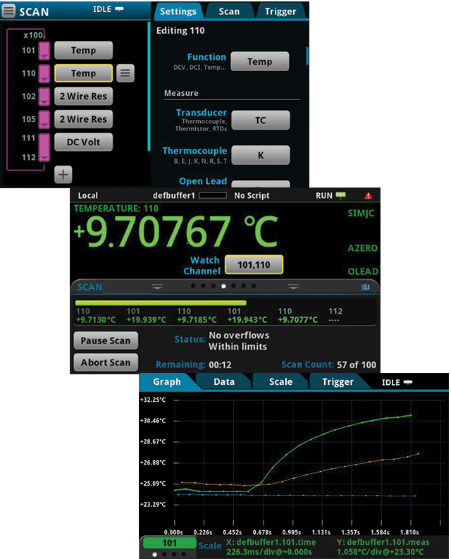Click the options icon next to channel 110
The height and width of the screenshot is (559, 451).
tap(125, 73)
